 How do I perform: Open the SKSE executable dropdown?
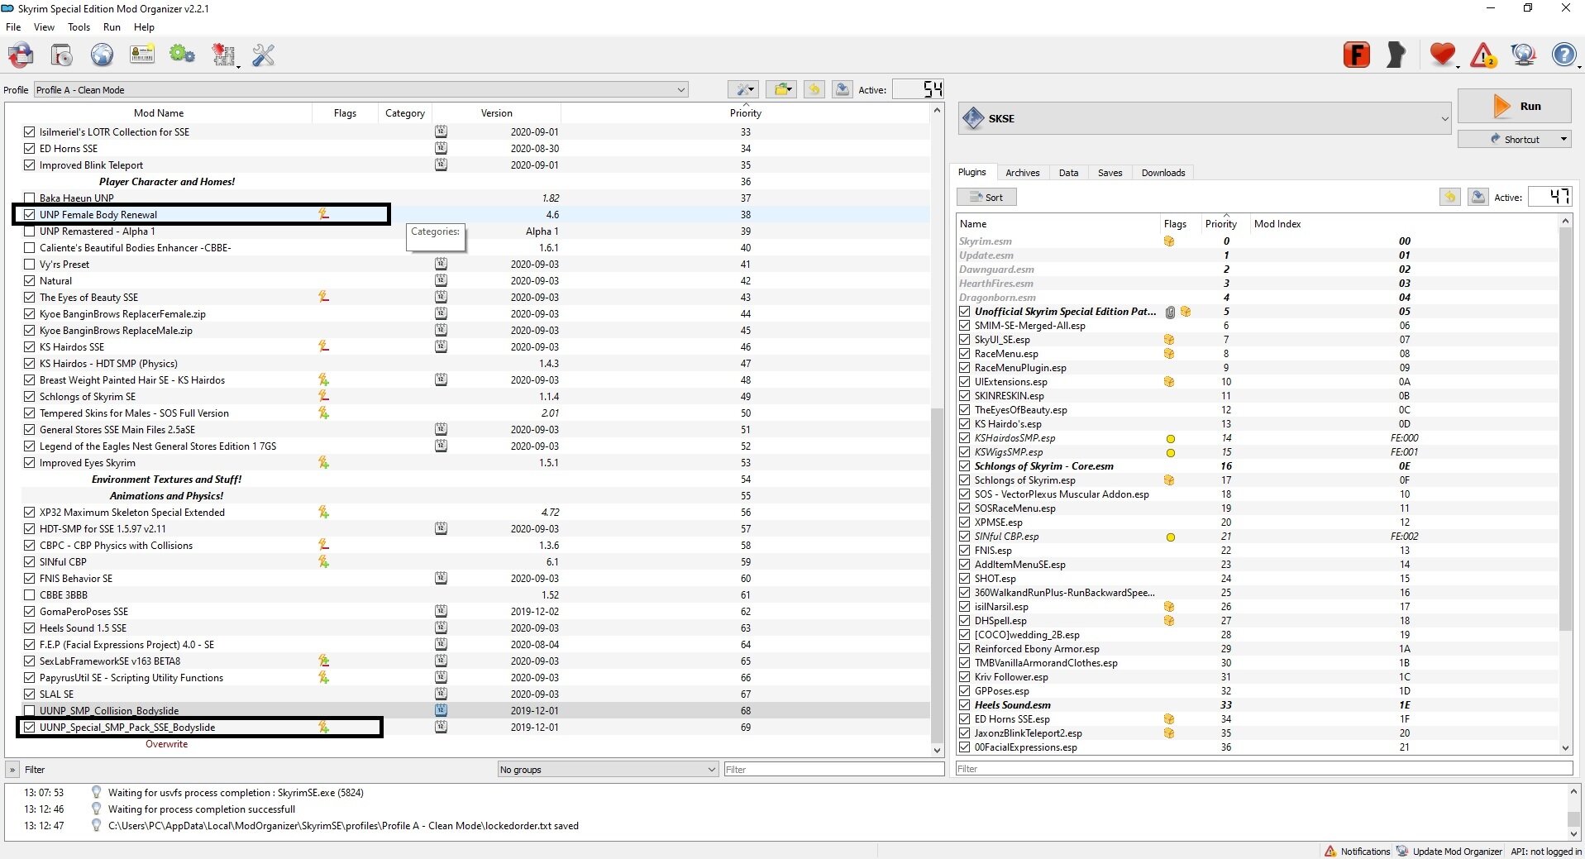coord(1205,118)
